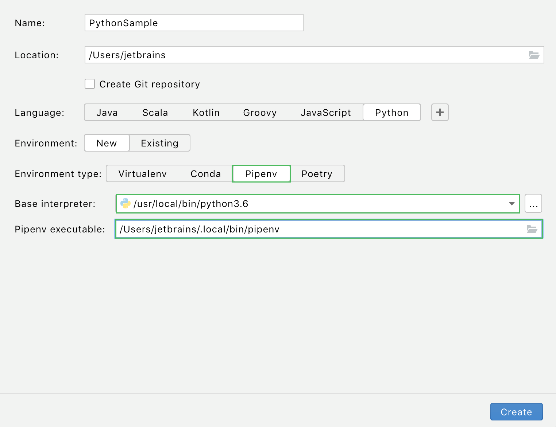Select Kotlin language
This screenshot has width=556, height=427.
(x=206, y=113)
